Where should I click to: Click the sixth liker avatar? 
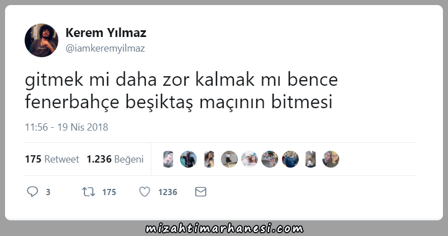tap(270, 159)
